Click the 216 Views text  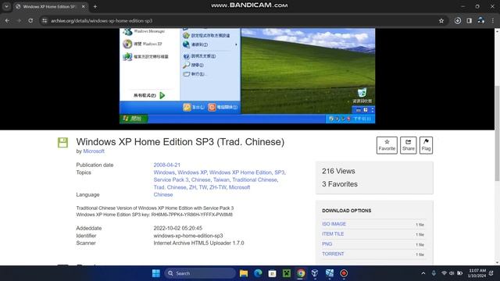tap(338, 171)
